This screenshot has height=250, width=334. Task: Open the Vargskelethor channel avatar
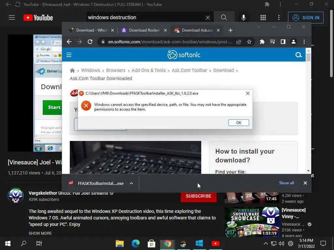click(x=16, y=196)
